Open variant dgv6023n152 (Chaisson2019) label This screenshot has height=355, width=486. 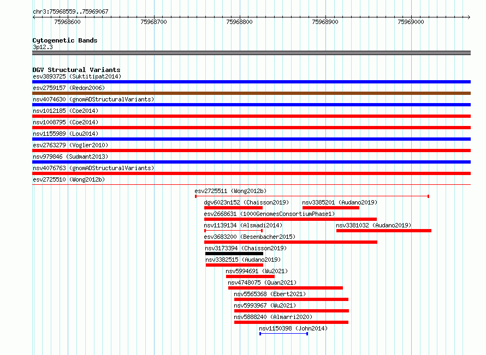246,202
